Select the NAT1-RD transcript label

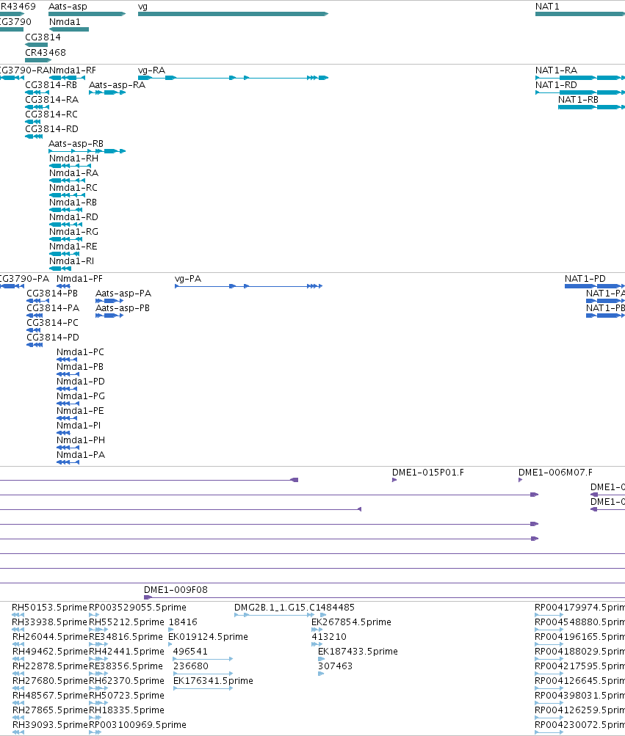(556, 85)
